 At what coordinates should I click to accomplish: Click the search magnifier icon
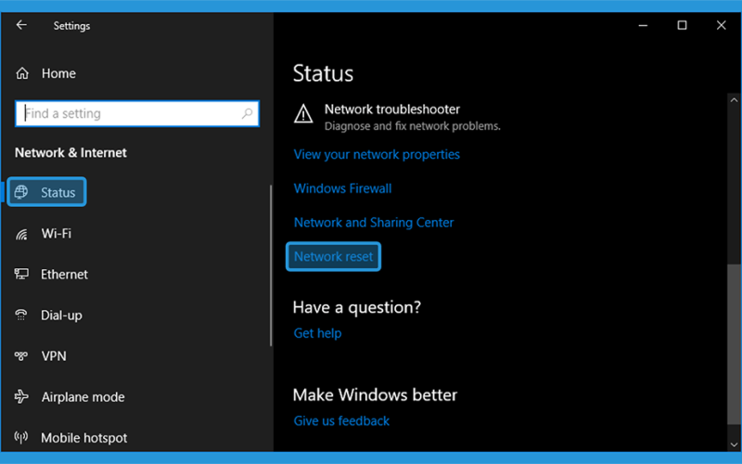pyautogui.click(x=247, y=113)
